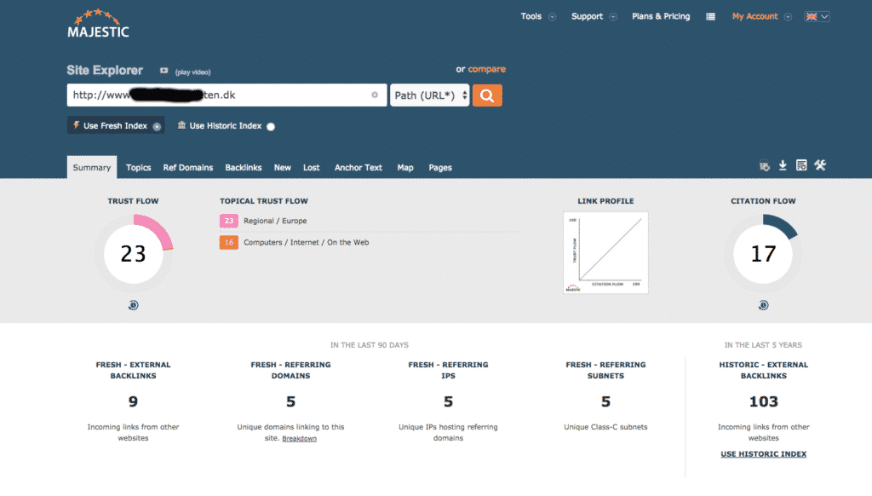Switch to the Ref Domains tab

pyautogui.click(x=188, y=168)
